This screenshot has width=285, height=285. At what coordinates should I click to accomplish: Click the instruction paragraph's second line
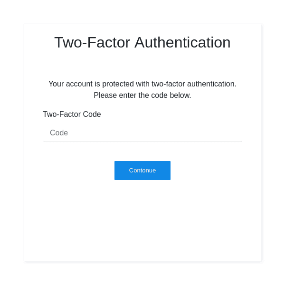point(142,95)
